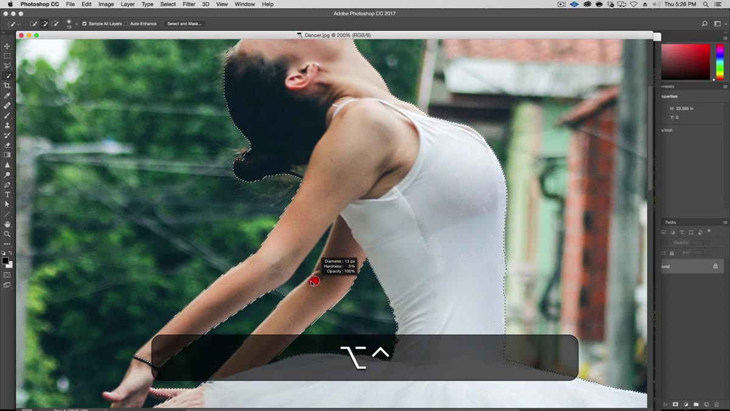Select the Healing Brush tool
Viewport: 730px width, 411px height.
pos(7,105)
